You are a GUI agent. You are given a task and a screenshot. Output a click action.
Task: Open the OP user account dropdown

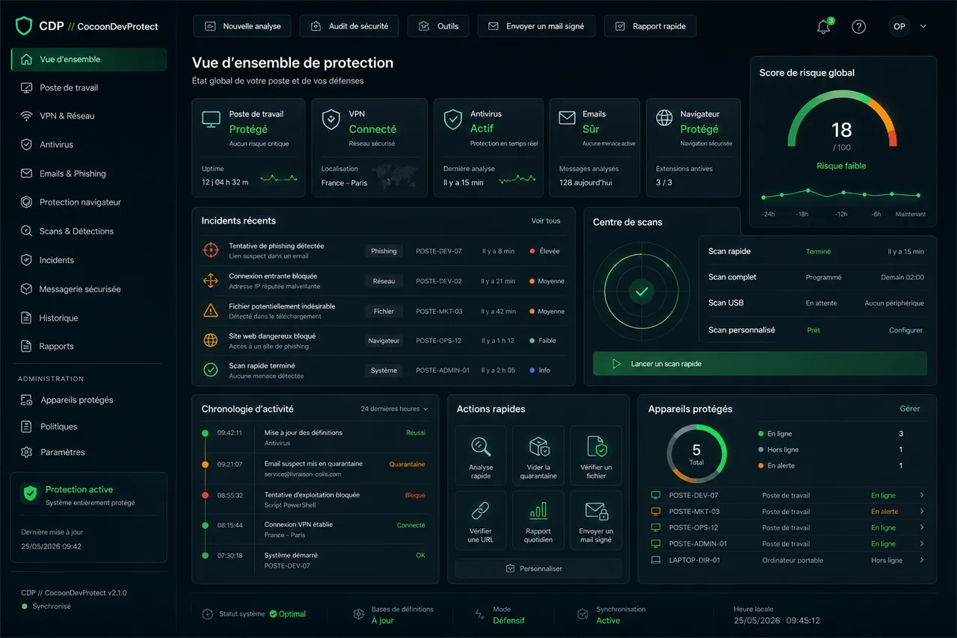(x=908, y=26)
